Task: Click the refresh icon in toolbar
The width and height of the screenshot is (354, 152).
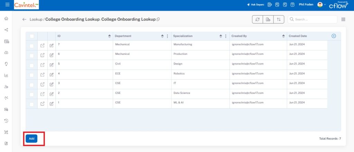Action: click(257, 20)
